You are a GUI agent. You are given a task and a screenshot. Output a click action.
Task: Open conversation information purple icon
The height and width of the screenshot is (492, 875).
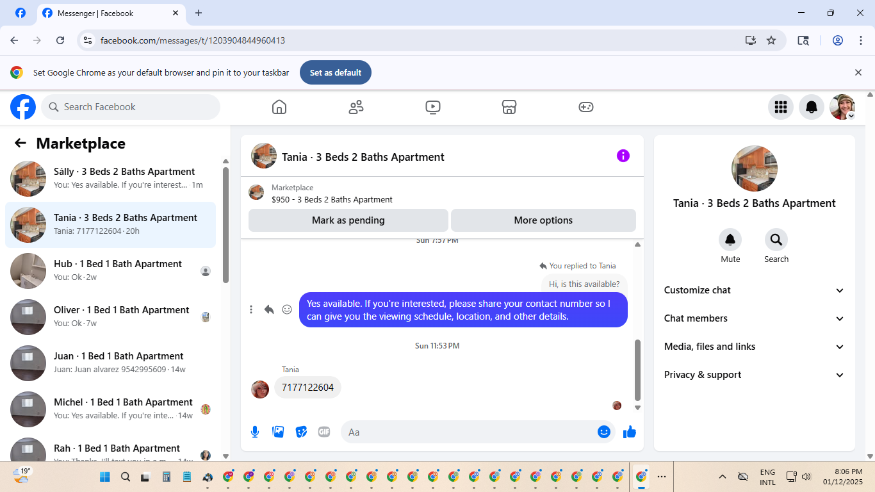[623, 156]
